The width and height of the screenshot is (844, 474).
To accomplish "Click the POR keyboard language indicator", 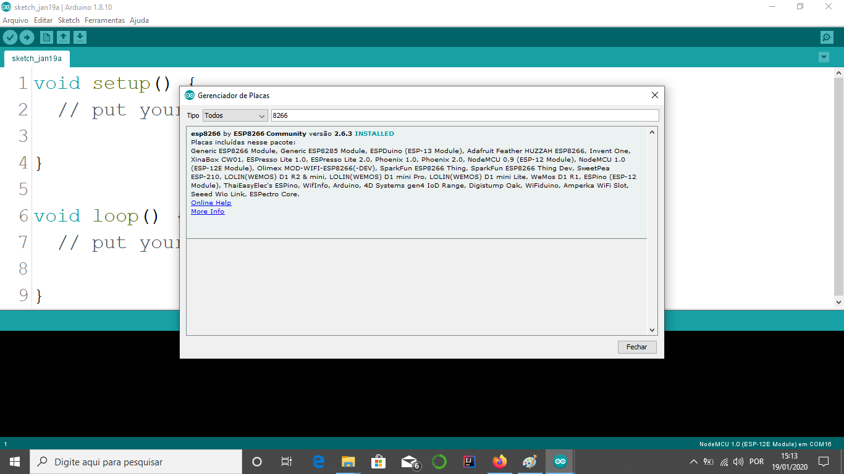I will (756, 462).
